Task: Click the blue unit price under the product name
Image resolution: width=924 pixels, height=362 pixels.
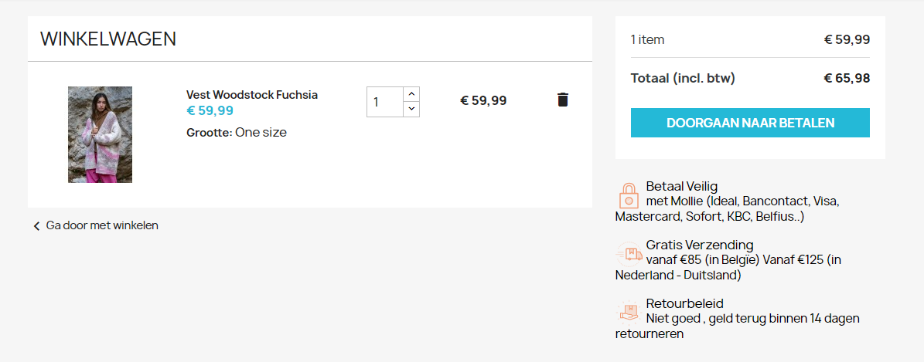Action: 210,110
